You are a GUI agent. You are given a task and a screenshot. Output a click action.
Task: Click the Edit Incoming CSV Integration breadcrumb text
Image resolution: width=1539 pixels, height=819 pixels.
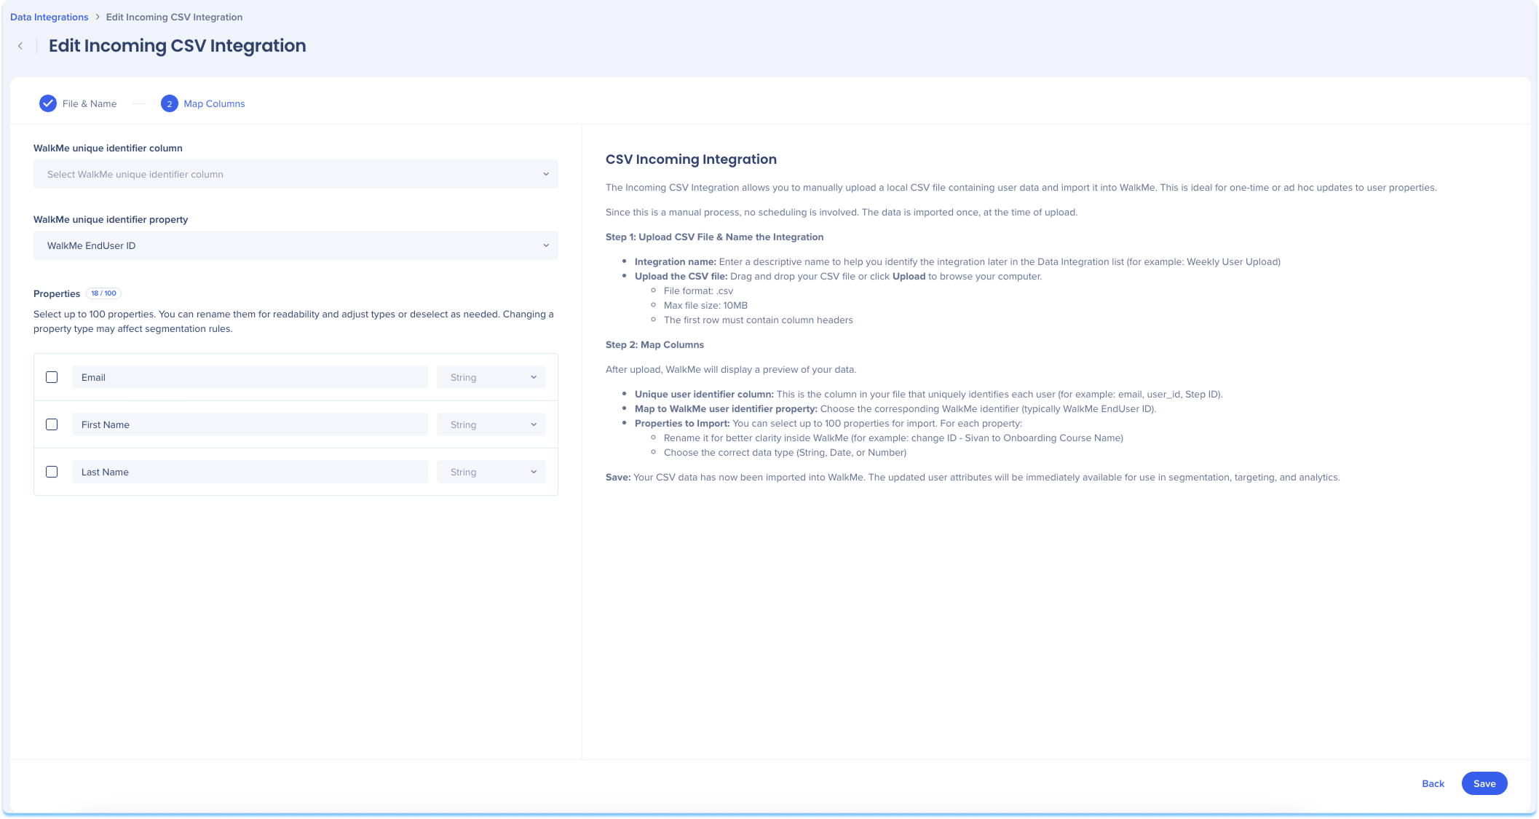[174, 17]
